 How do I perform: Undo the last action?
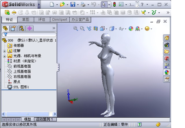[x=94, y=4]
